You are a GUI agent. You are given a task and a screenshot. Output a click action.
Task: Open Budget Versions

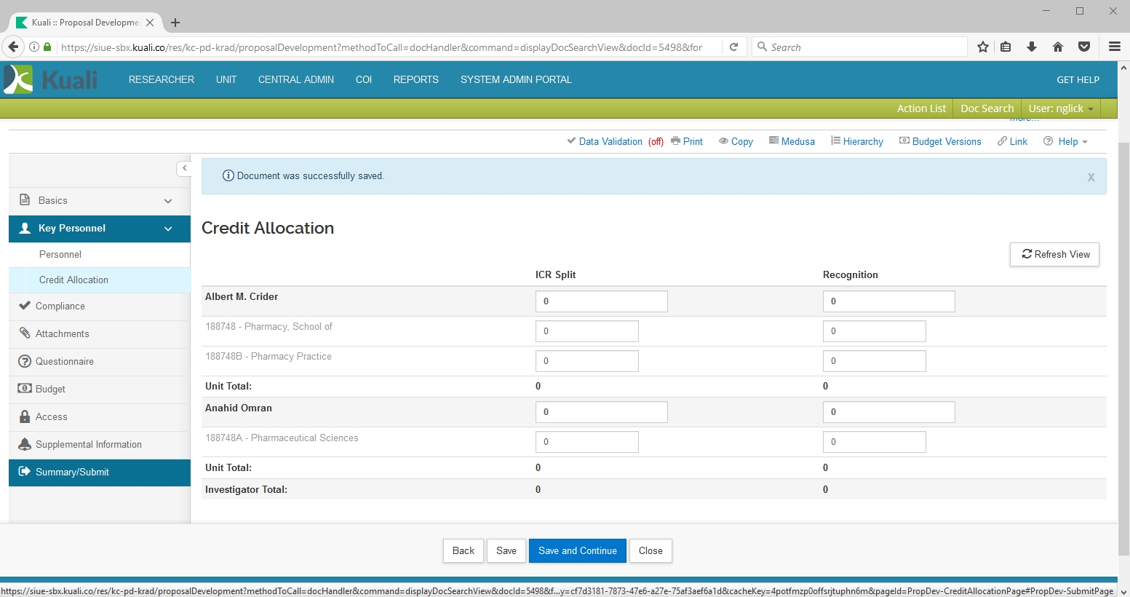(x=940, y=141)
